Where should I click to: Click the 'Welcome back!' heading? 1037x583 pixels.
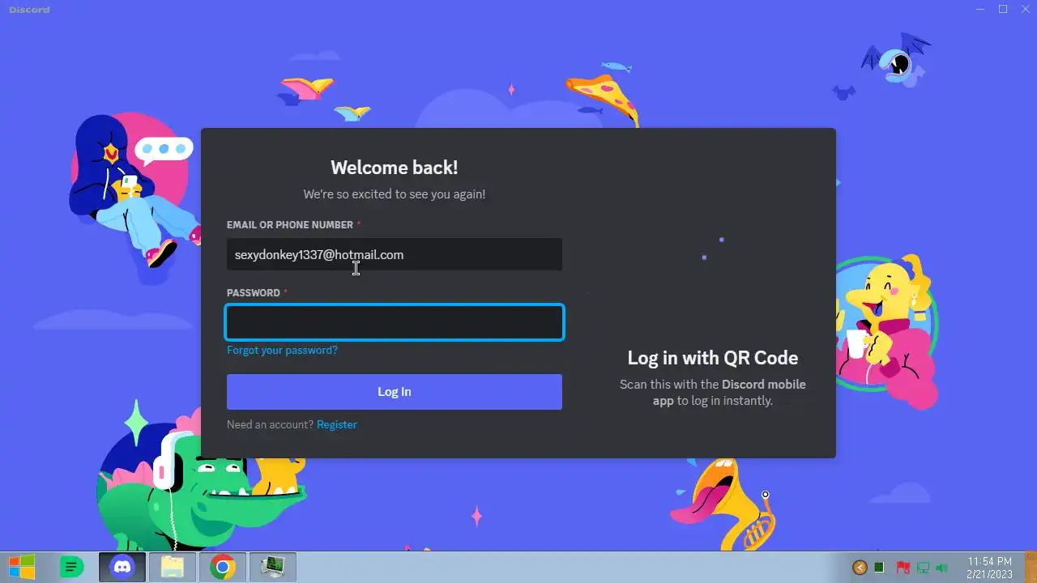point(395,168)
